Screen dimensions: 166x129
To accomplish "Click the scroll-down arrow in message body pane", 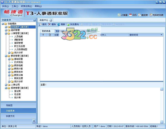I will [162, 122].
